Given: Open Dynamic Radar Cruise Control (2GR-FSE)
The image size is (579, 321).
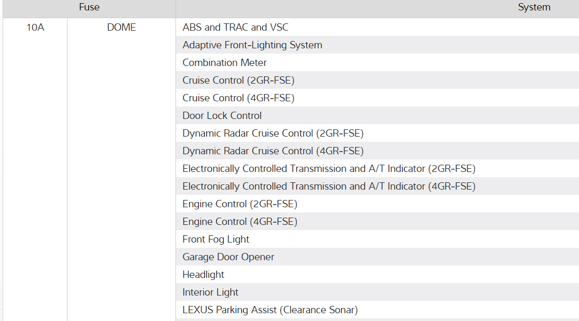Looking at the screenshot, I should pos(273,133).
